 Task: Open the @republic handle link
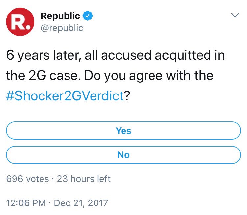pos(62,28)
